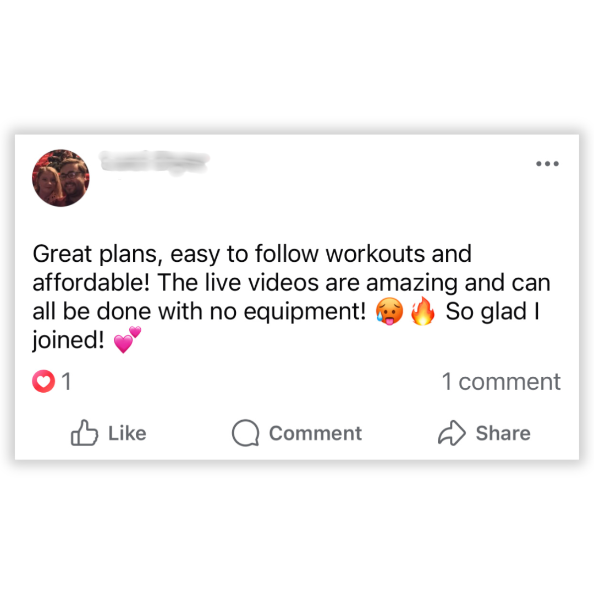View the poster's circular profile picture
The width and height of the screenshot is (594, 594).
tap(61, 178)
